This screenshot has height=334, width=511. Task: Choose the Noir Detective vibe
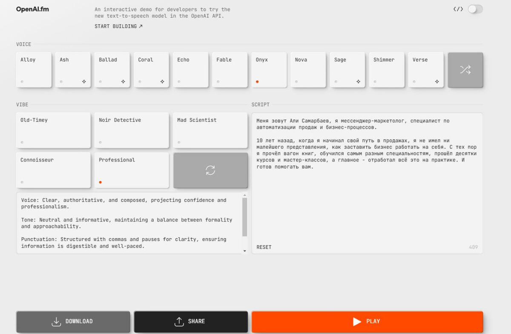tap(132, 130)
